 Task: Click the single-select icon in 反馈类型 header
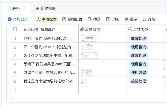coord(130,29)
